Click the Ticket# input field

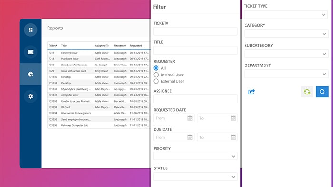coord(196,31)
